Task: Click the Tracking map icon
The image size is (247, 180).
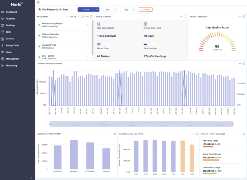Action: (3, 25)
